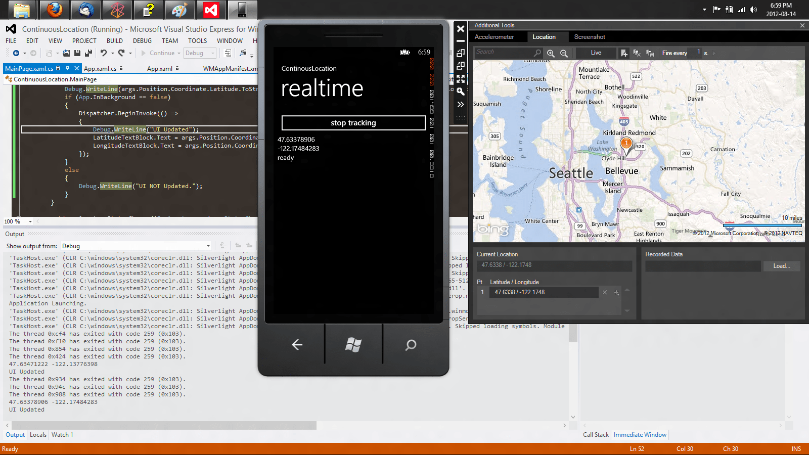The height and width of the screenshot is (455, 809).
Task: Click the location Search input field
Action: [503, 52]
